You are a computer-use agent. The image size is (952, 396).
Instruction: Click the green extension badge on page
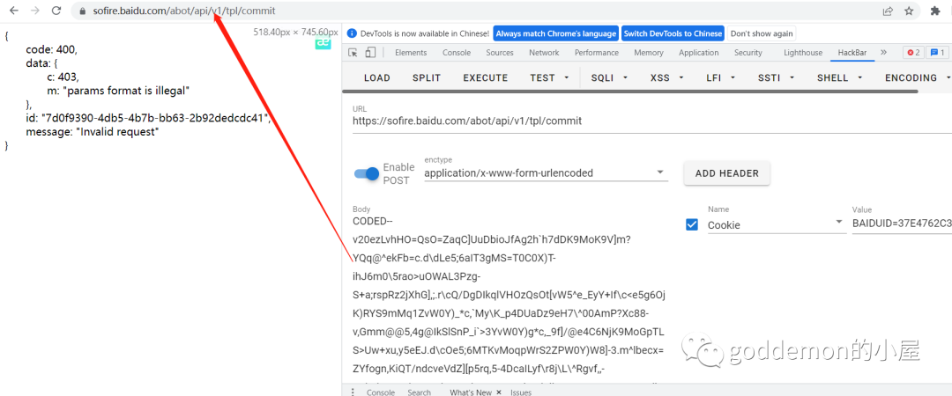coord(323,42)
